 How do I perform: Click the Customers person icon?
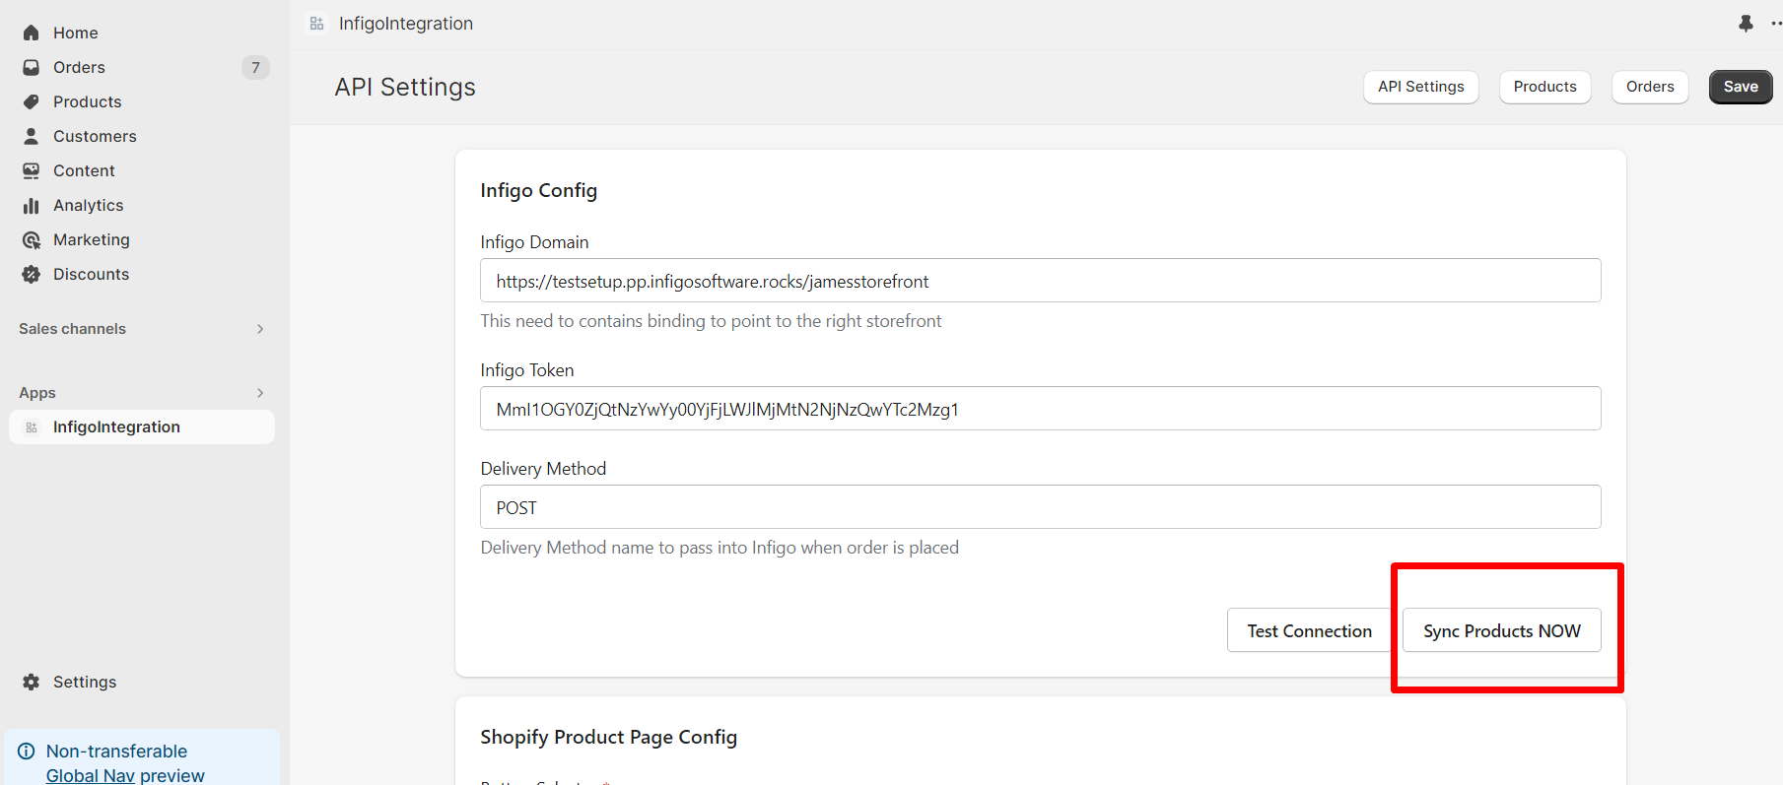32,136
